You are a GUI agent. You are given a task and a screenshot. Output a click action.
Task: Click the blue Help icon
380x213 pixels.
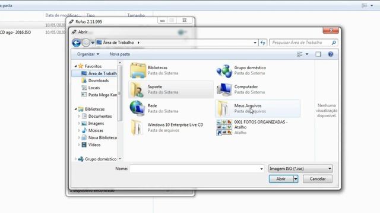click(x=330, y=54)
